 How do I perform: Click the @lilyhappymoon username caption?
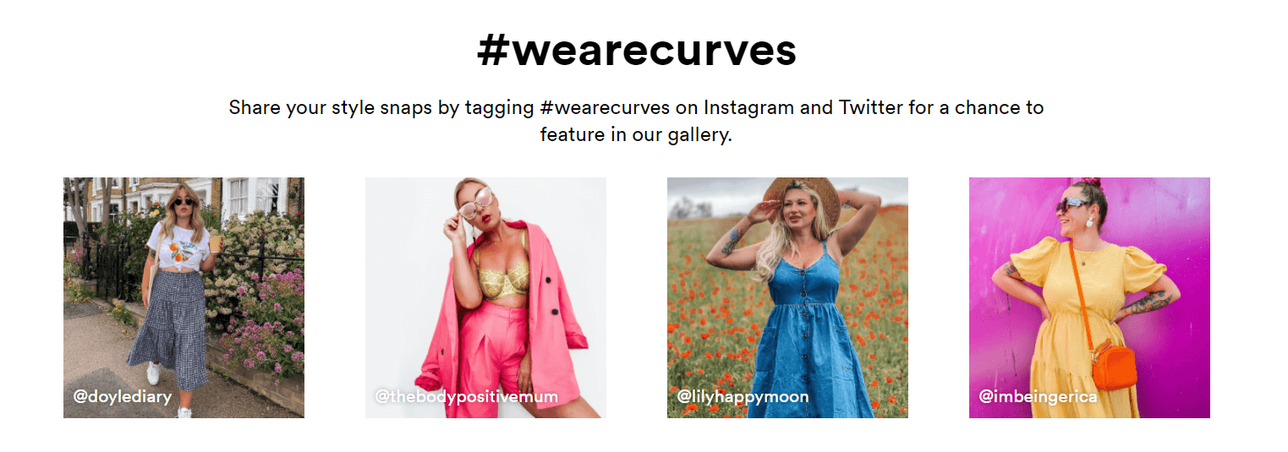(x=743, y=396)
